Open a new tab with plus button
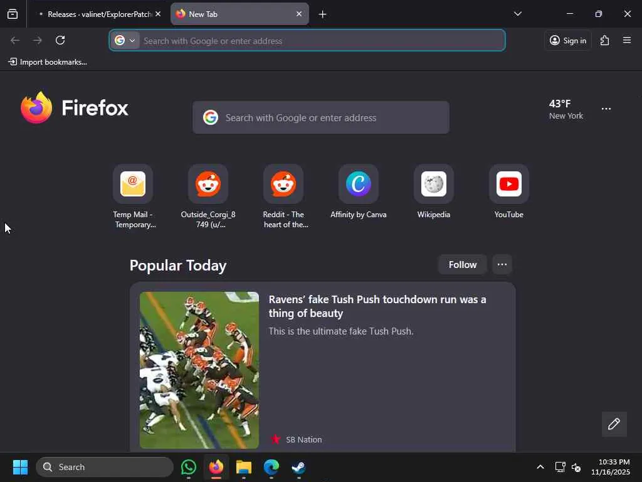 click(x=323, y=14)
